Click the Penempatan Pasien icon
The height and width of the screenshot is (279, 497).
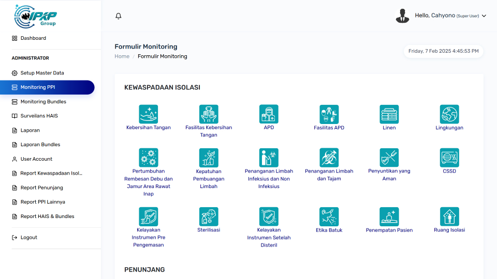pos(389,216)
